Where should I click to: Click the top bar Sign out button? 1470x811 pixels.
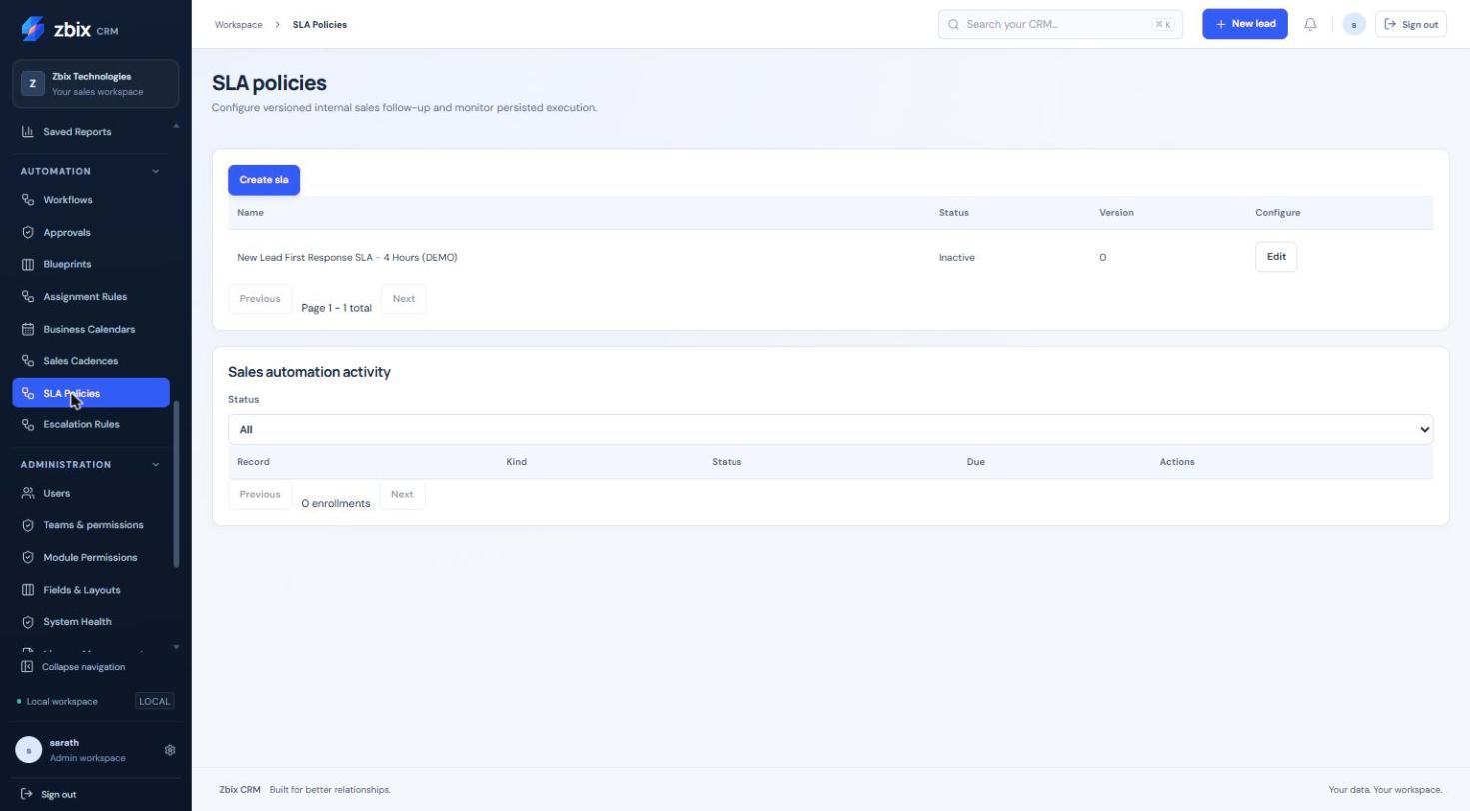[1411, 24]
